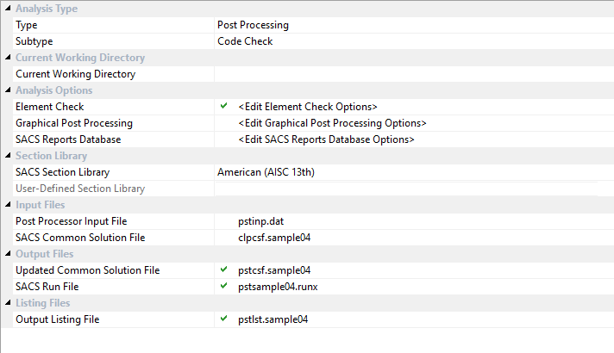Collapse the Current Working Directory section
614x353 pixels.
(x=7, y=58)
